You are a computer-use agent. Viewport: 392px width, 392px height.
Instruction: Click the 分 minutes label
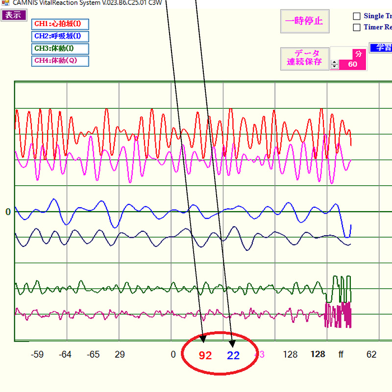tap(358, 54)
